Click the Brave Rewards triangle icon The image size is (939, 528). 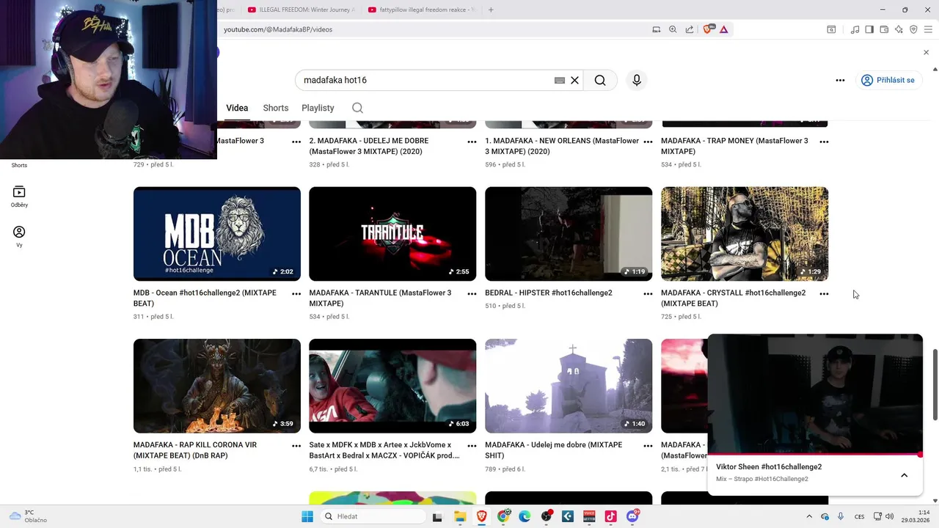click(723, 29)
